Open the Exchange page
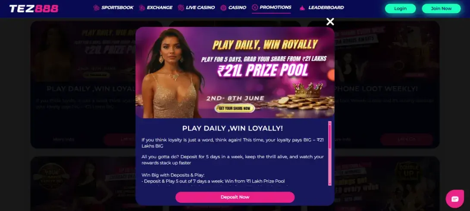Viewport: 470px width, 211px height. [160, 8]
